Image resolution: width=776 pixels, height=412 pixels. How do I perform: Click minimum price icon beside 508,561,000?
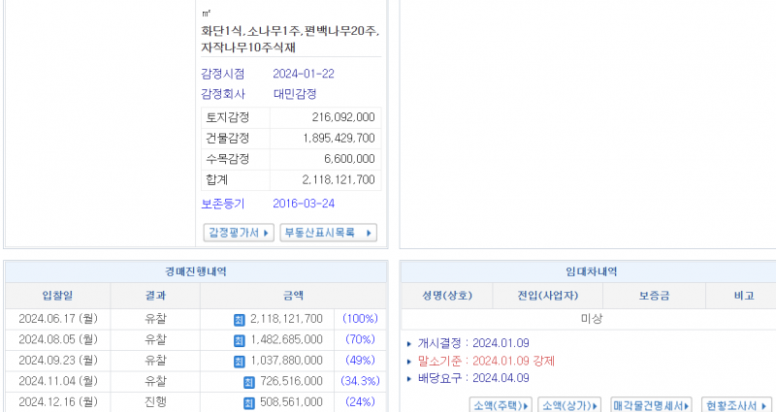point(248,403)
